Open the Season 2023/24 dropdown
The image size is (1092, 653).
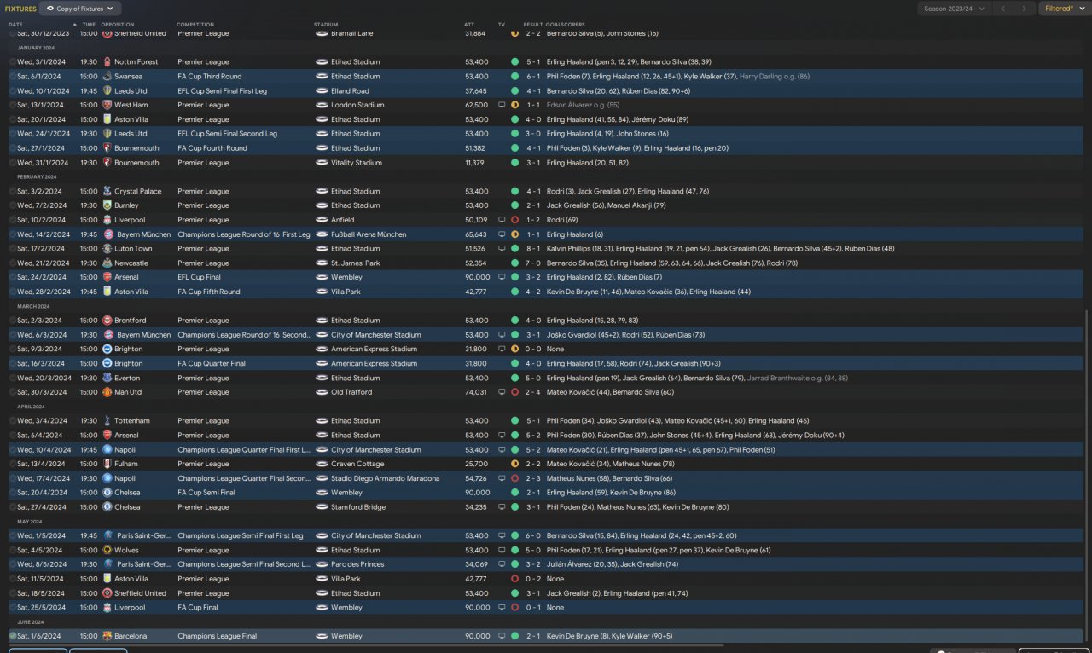[955, 9]
